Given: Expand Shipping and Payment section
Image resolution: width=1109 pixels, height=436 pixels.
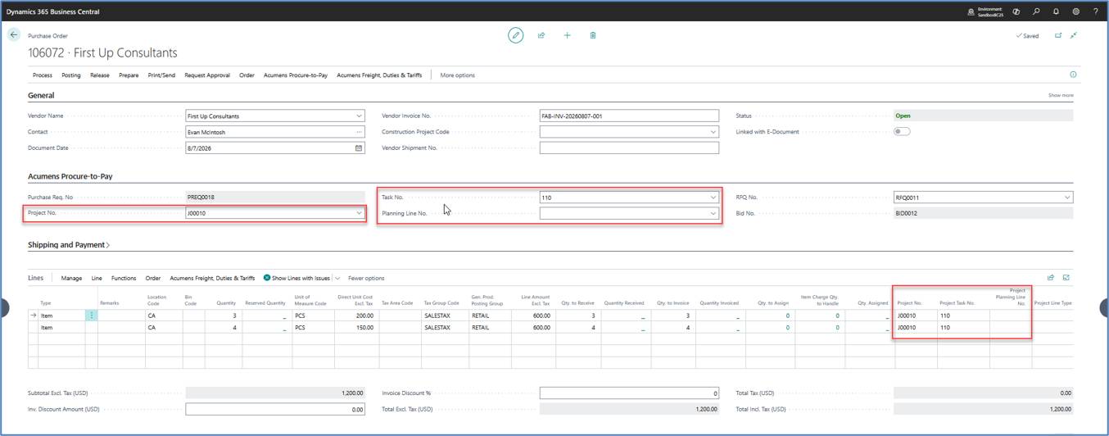Looking at the screenshot, I should click(69, 244).
